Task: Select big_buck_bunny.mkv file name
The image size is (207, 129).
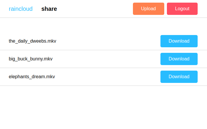Action: pyautogui.click(x=31, y=59)
